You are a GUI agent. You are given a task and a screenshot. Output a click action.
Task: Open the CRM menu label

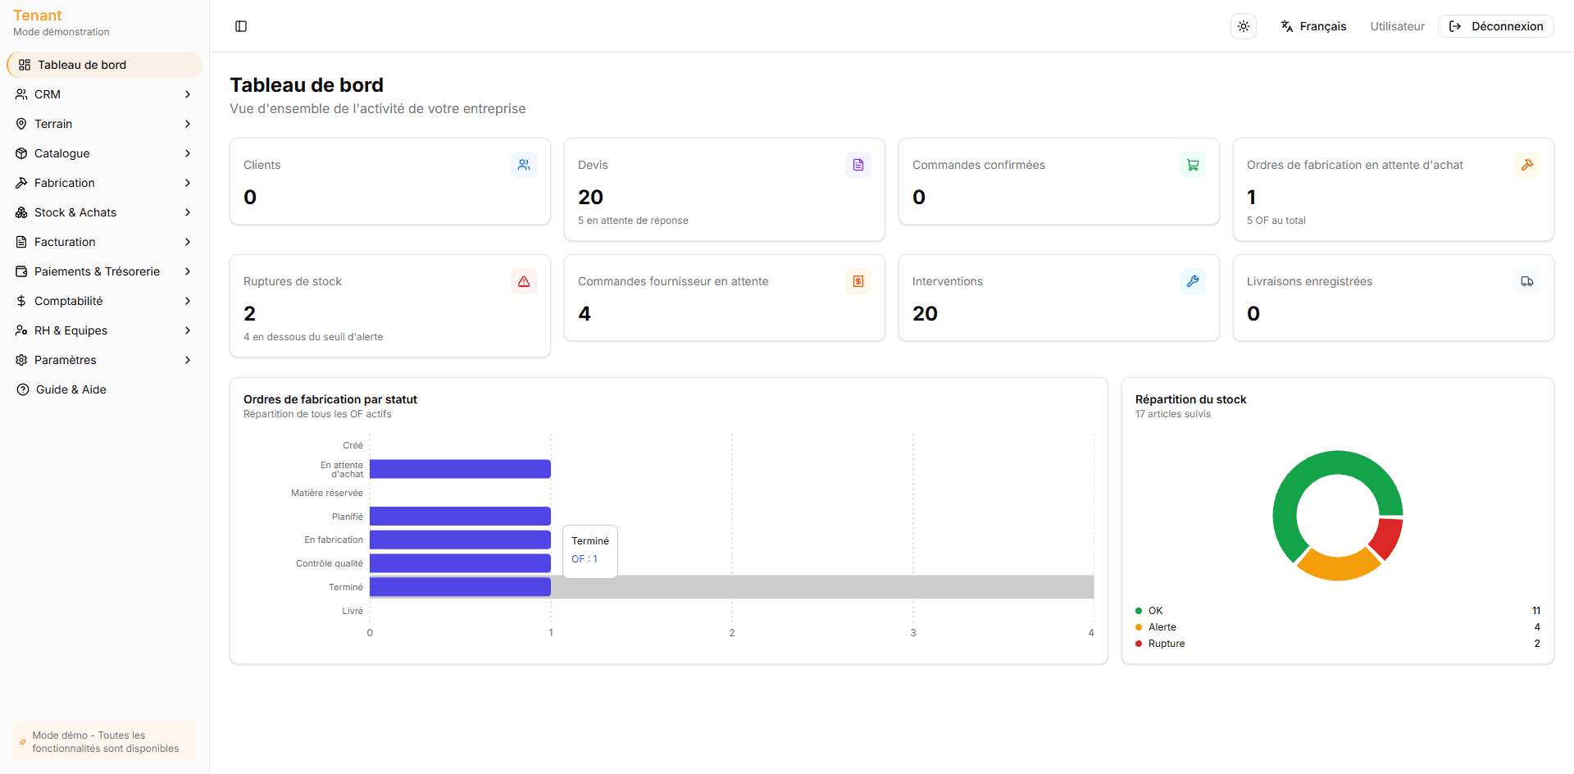[x=48, y=94]
